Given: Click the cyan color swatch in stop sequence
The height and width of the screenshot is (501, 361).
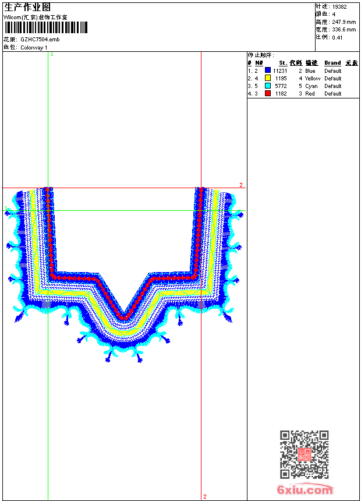Looking at the screenshot, I should pyautogui.click(x=268, y=86).
